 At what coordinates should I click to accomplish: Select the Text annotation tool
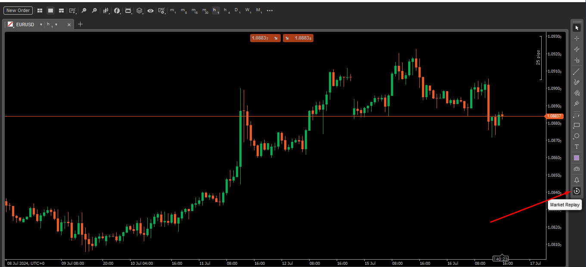577,147
